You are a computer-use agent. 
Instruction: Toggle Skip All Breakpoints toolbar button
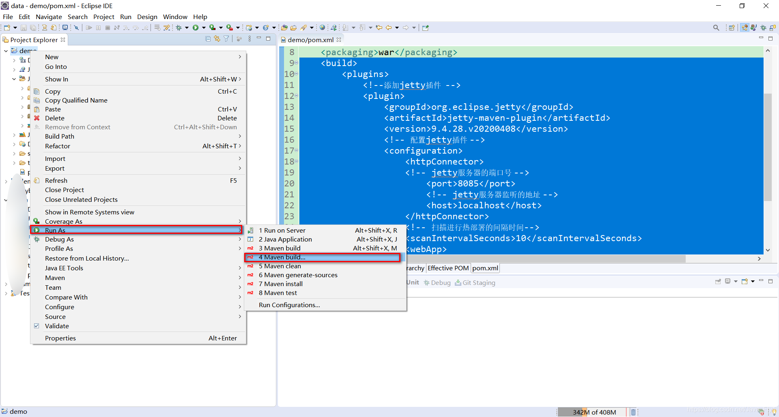(x=76, y=28)
